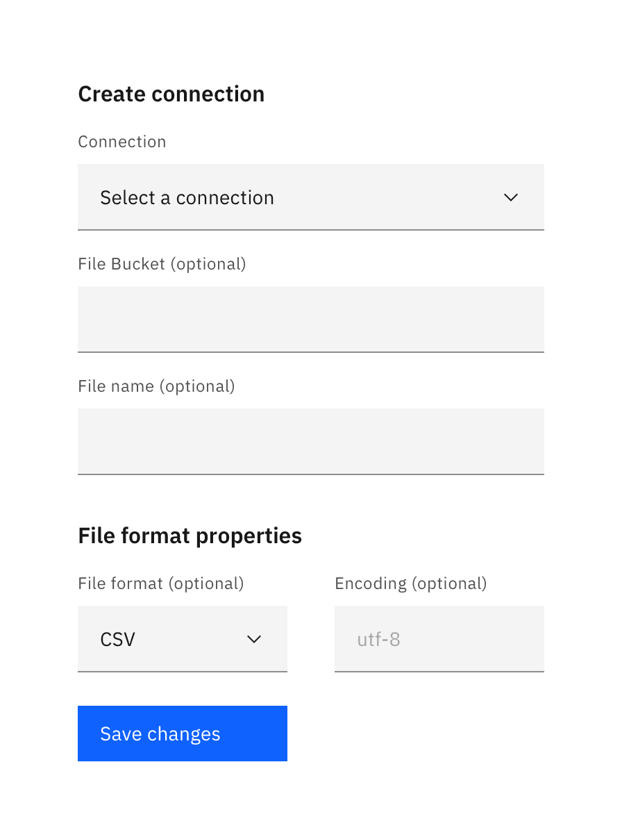Expand the File format CSV dropdown
This screenshot has height=828, width=622.
tap(182, 639)
